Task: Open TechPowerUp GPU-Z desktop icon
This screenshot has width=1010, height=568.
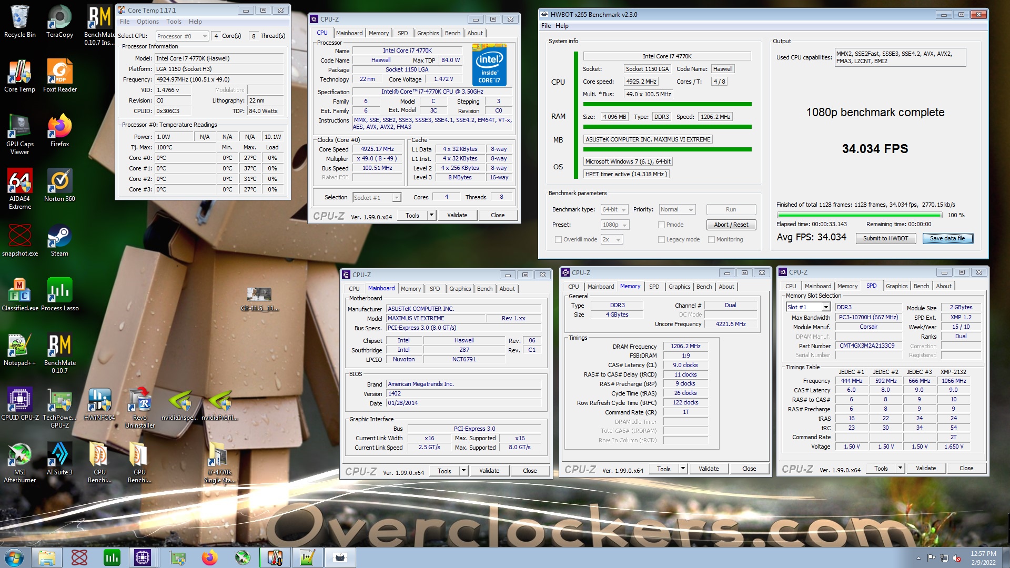Action: (x=59, y=408)
